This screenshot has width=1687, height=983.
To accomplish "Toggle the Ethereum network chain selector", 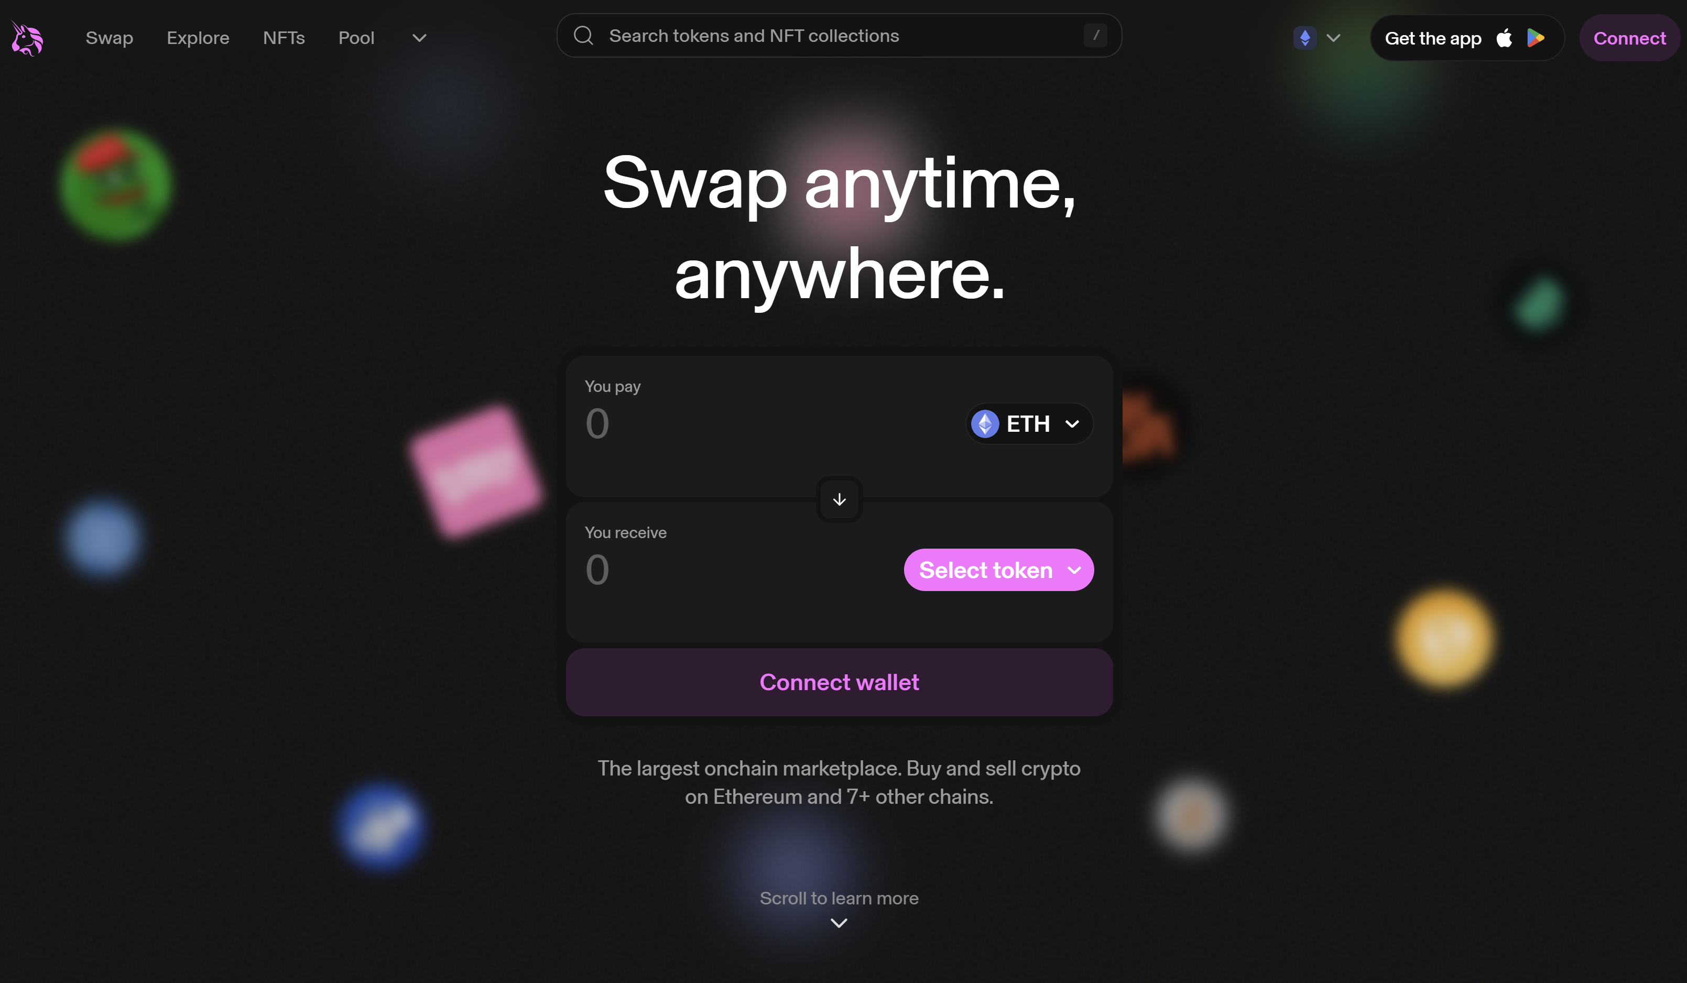I will pos(1319,37).
